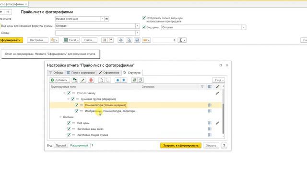Click the print icon
This screenshot has width=307, height=172.
[121, 40]
